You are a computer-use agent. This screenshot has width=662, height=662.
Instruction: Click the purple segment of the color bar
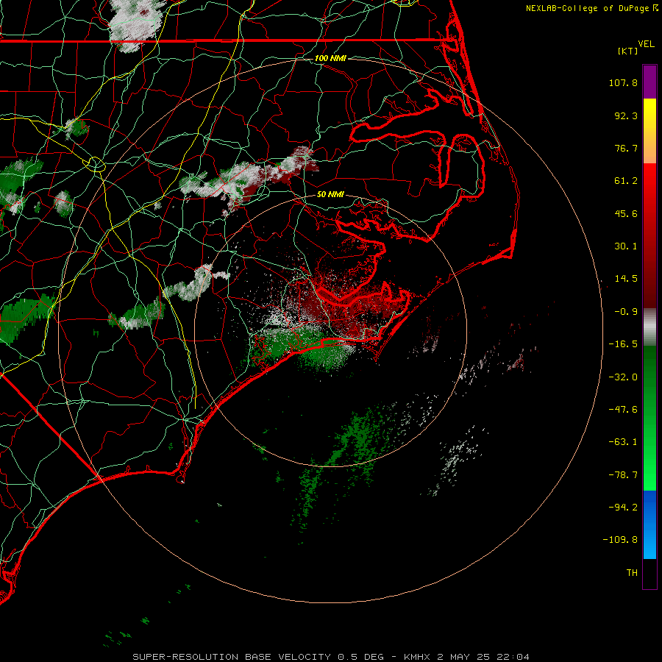pyautogui.click(x=649, y=82)
